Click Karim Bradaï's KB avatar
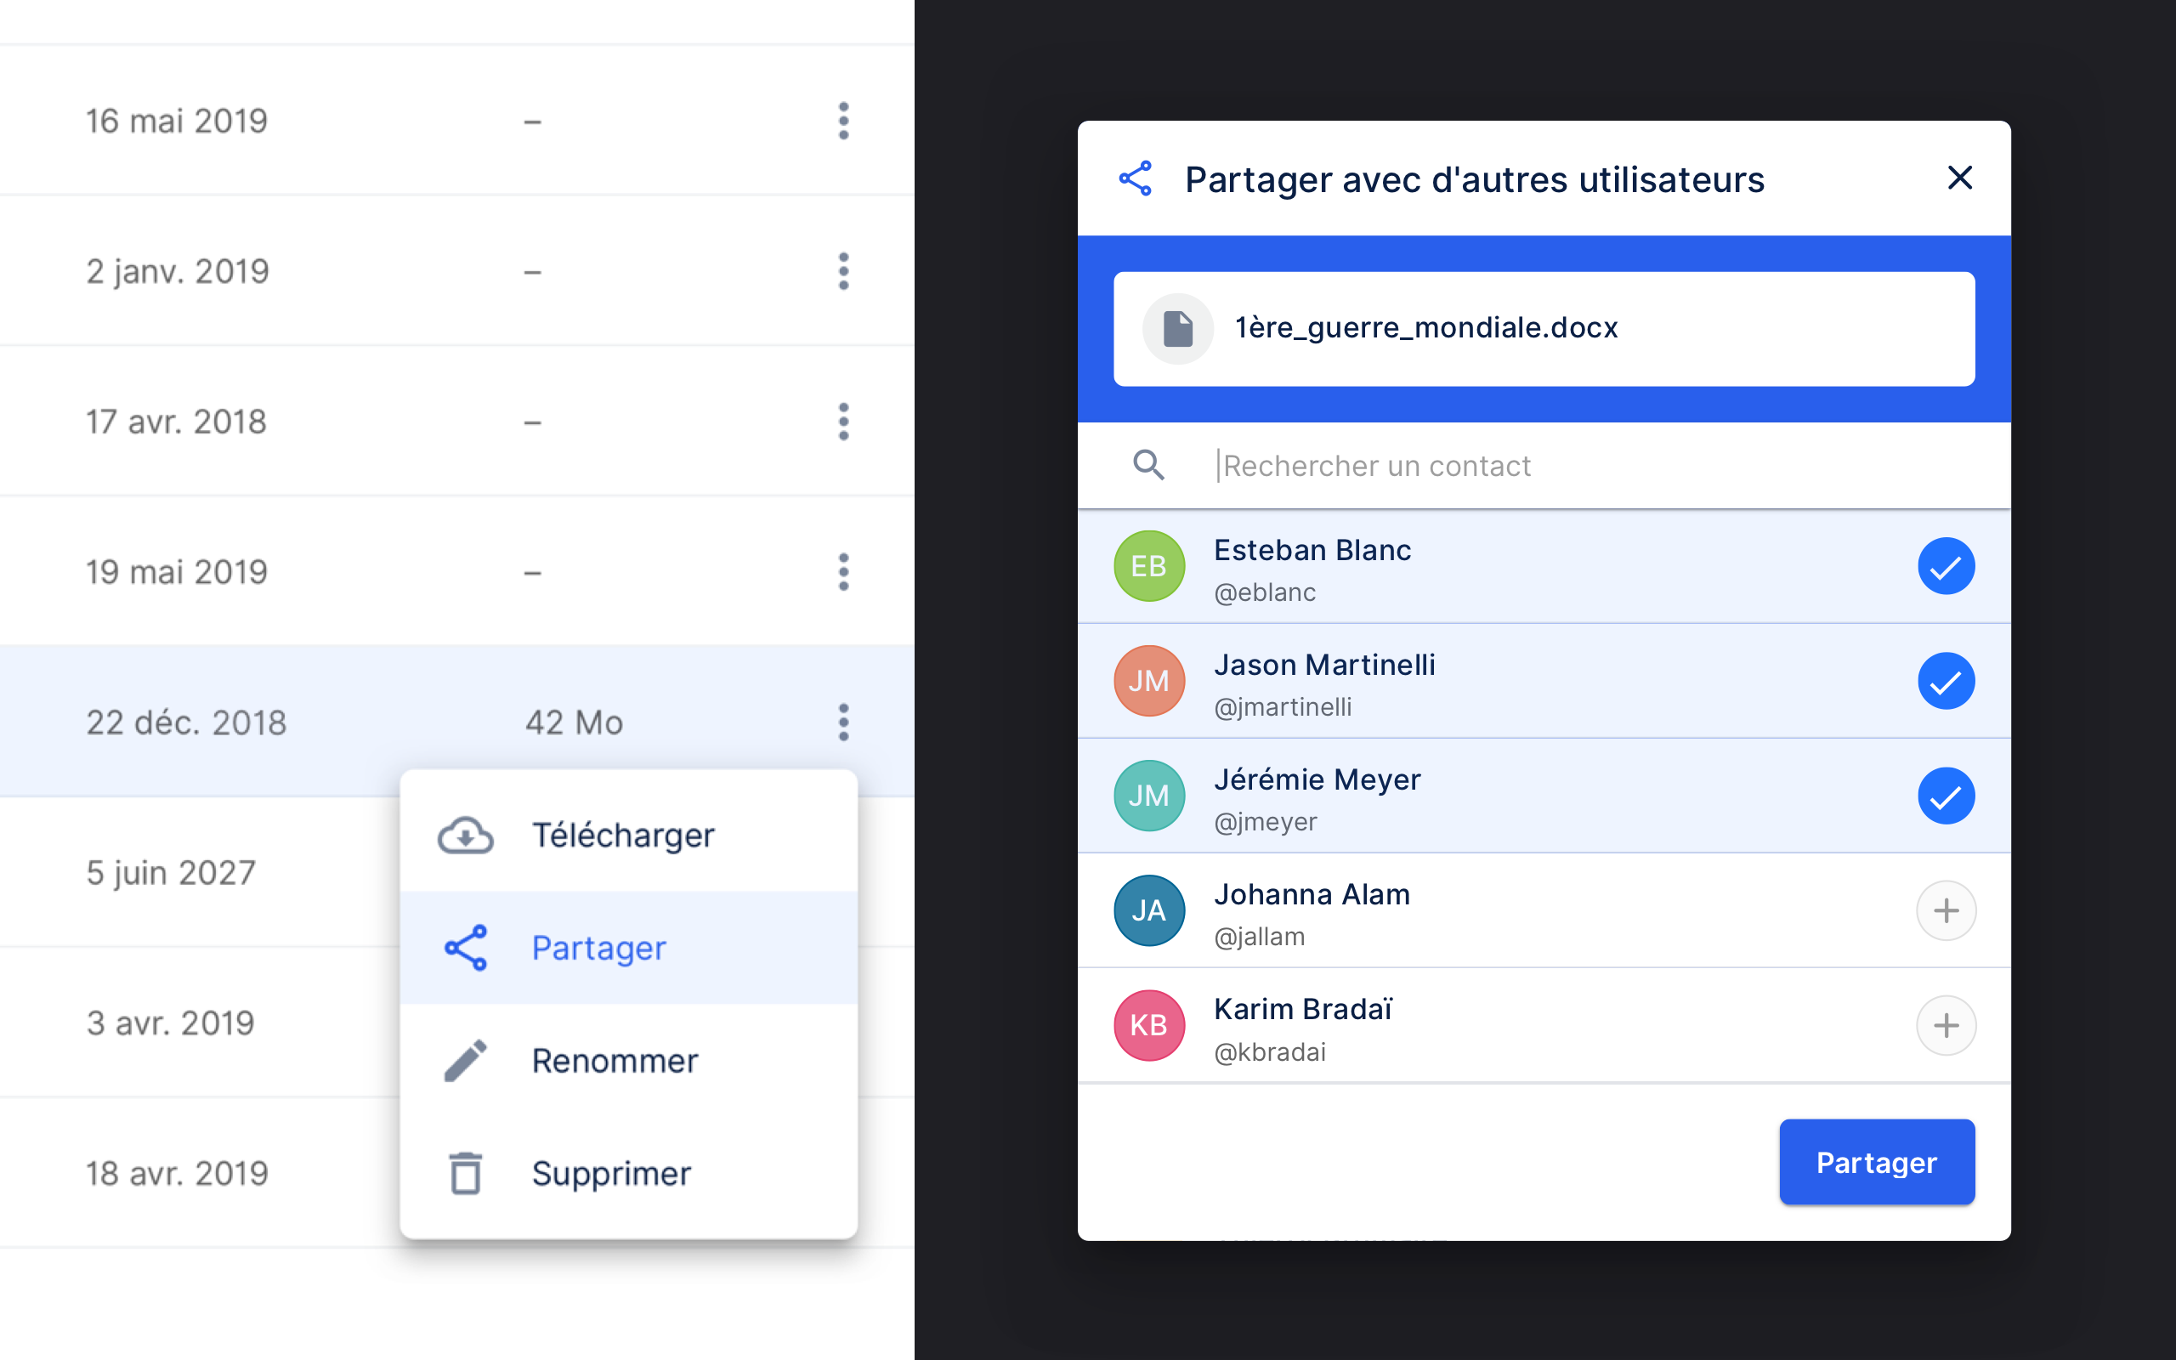Image resolution: width=2176 pixels, height=1360 pixels. point(1149,1025)
